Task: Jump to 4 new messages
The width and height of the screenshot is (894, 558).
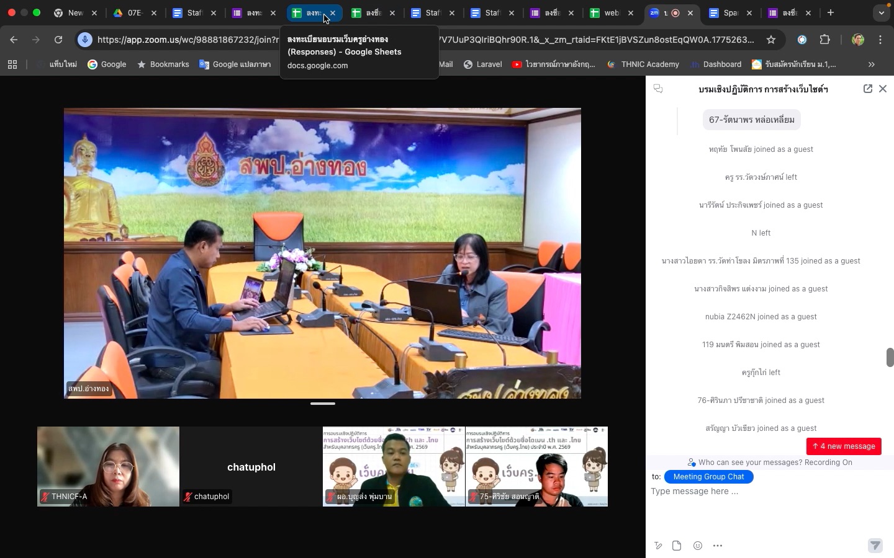Action: pos(843,446)
